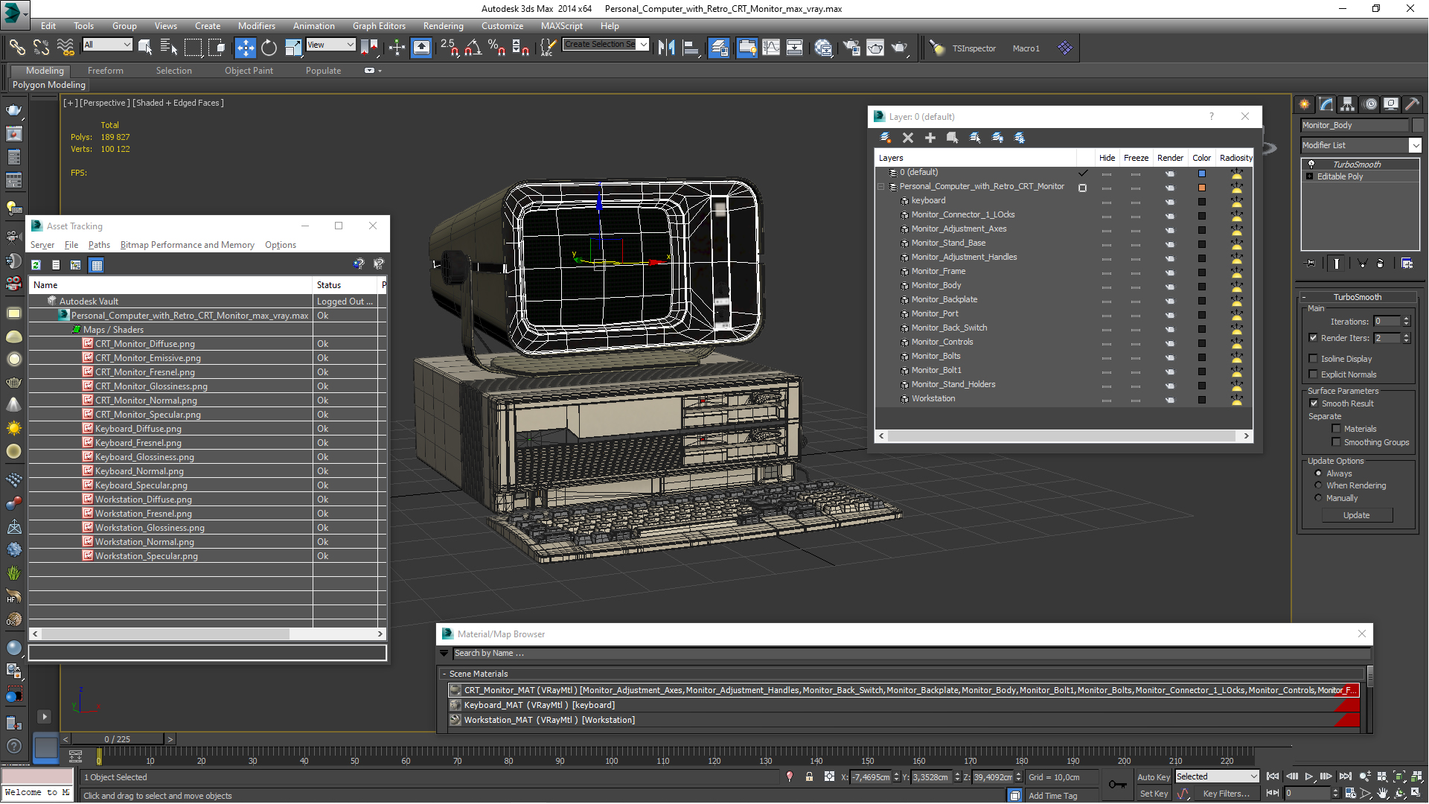Switch Asset Tracking to table view icon
Screen dimensions: 1429x804
pos(96,265)
